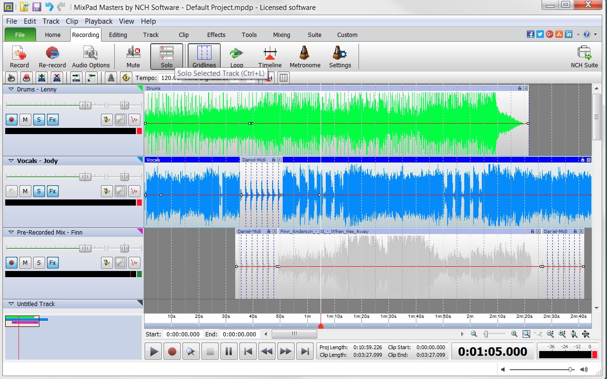
Task: Open Fx effects on the Drums track
Action: (53, 120)
